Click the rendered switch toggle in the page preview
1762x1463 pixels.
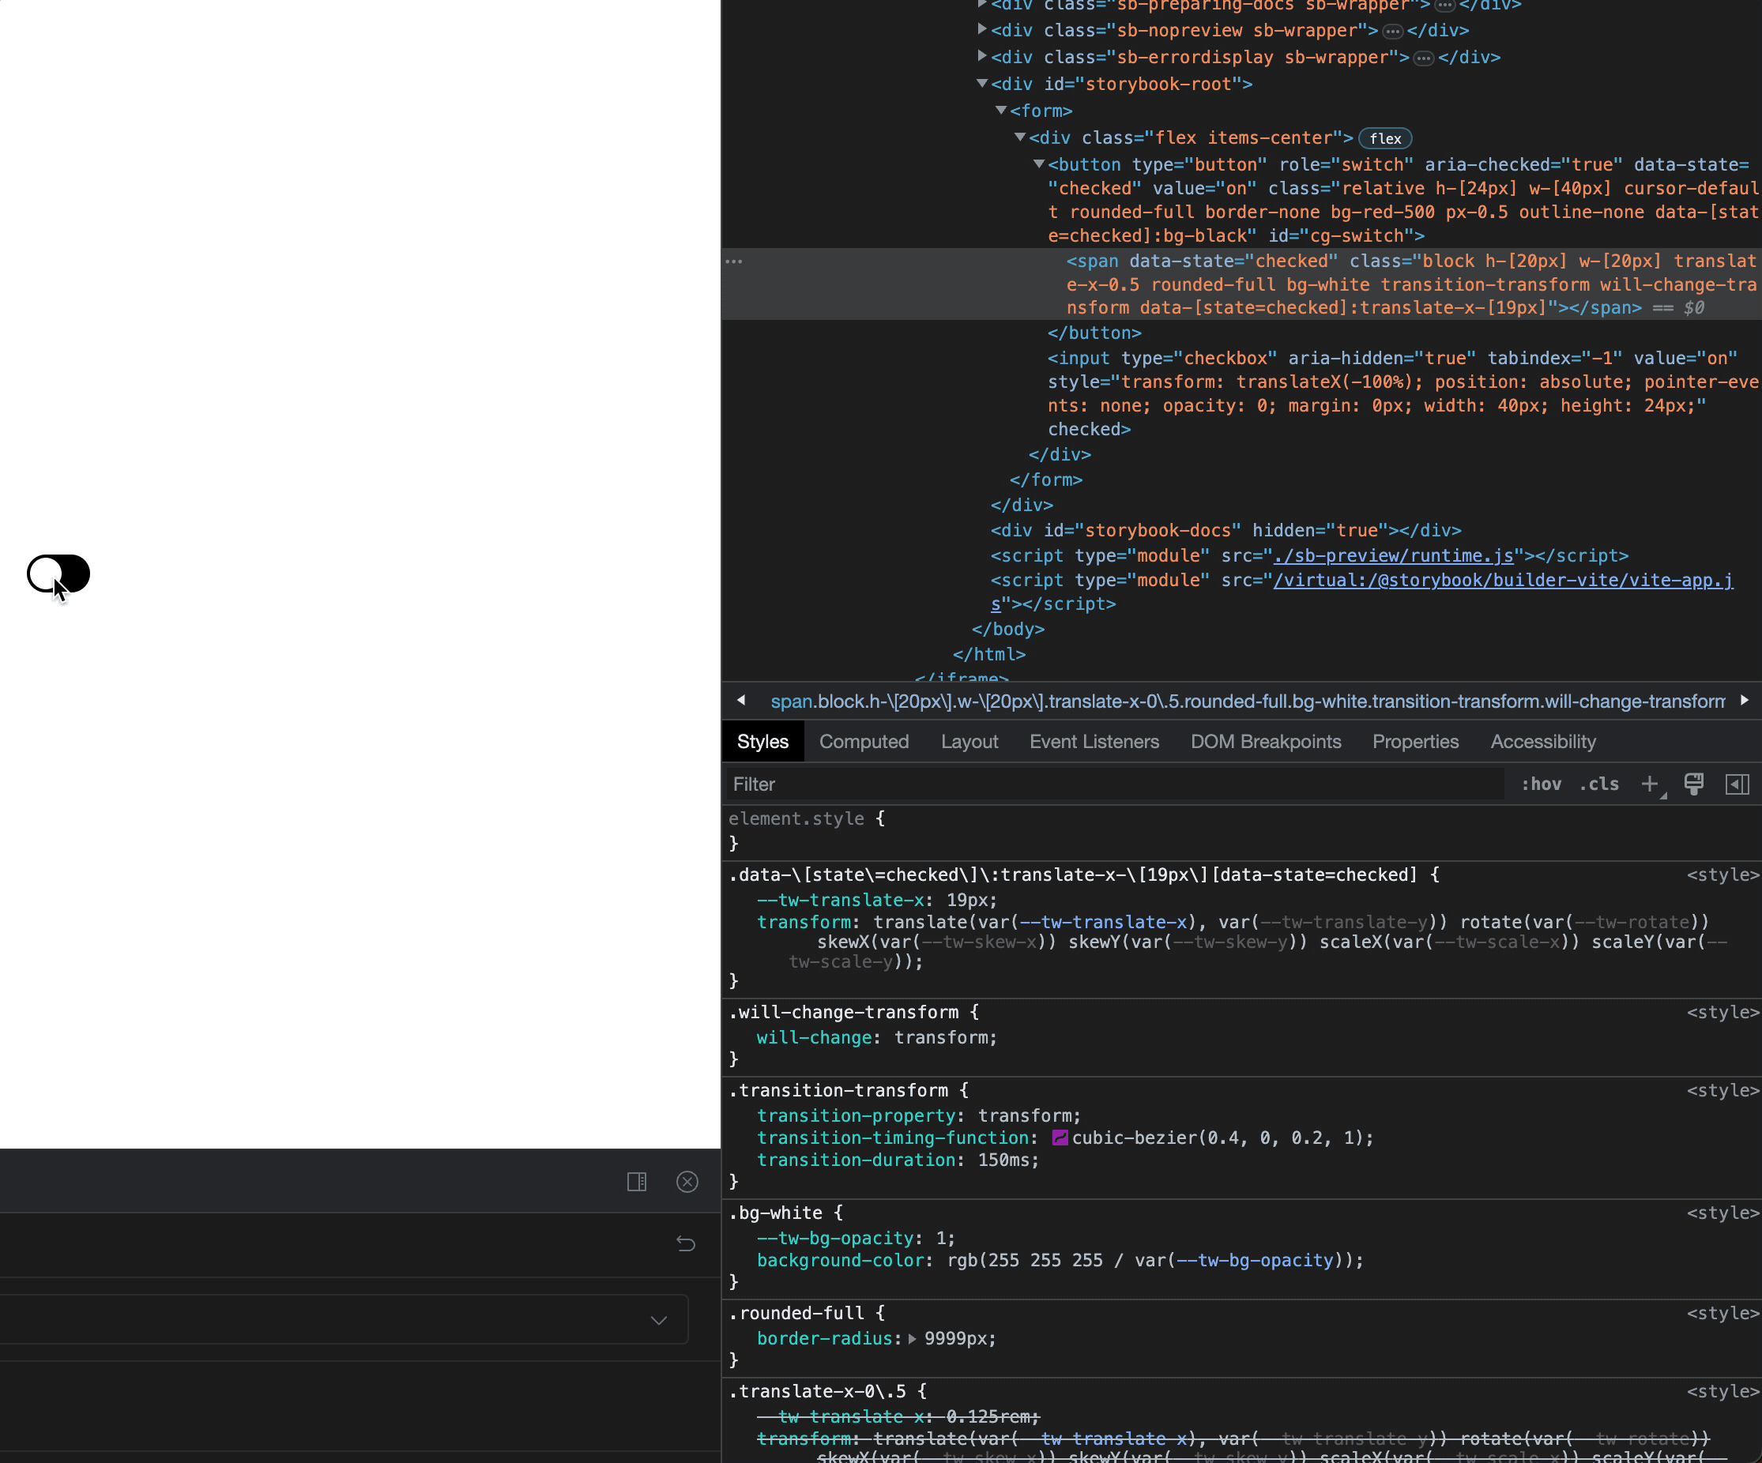coord(58,574)
